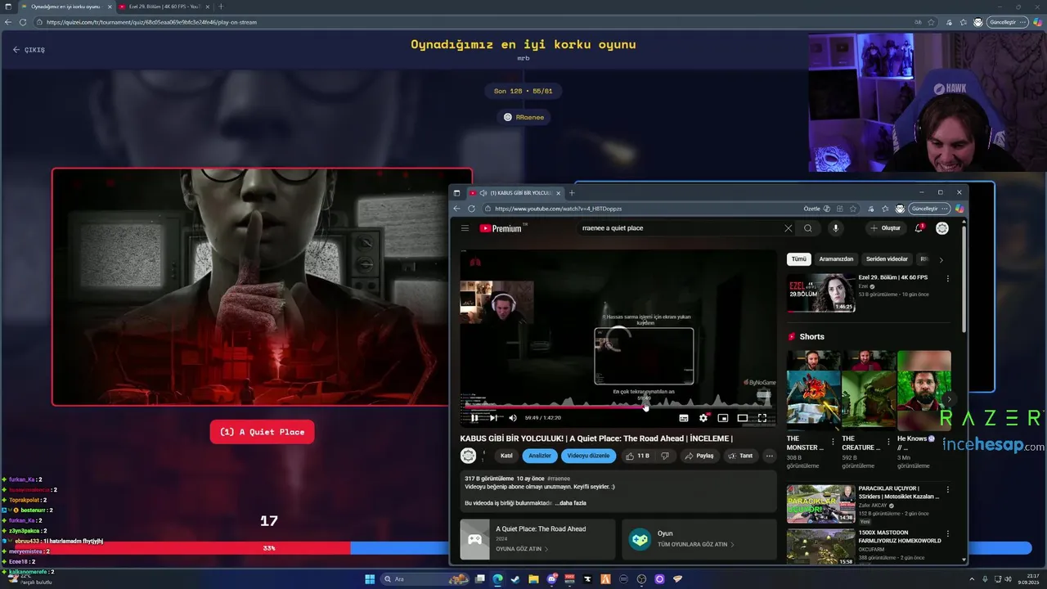Open options for PARACIKLAR UÇUYOR video
The image size is (1047, 589).
coord(948,490)
